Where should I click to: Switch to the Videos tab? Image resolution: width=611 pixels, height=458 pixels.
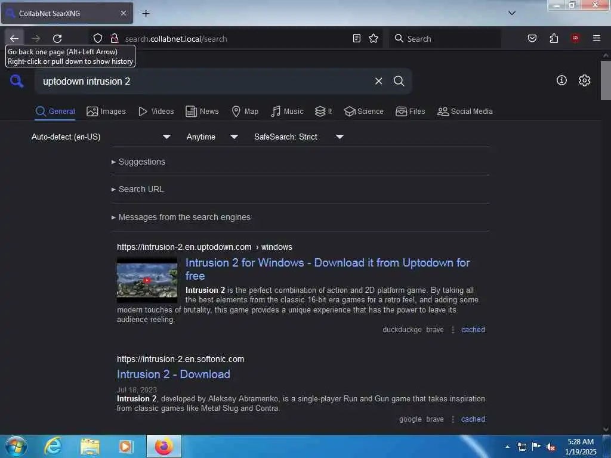[x=156, y=112]
